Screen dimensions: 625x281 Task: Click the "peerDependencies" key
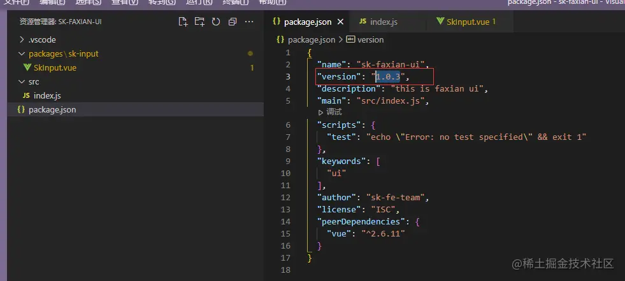pyautogui.click(x=361, y=221)
